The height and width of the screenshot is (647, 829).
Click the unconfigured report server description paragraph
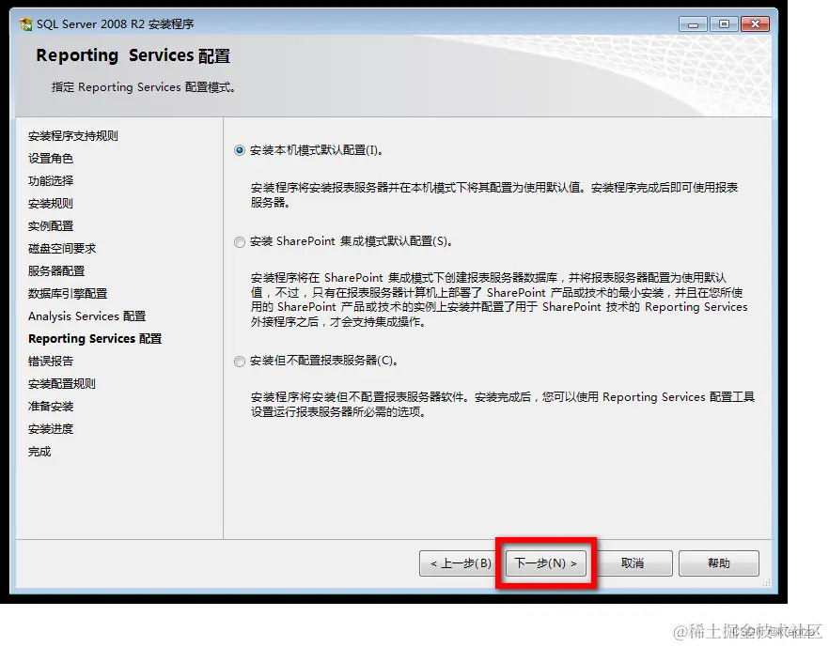[502, 404]
